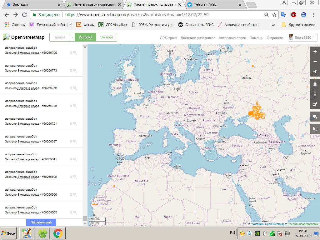320x240 pixels.
Task: Select the История tab
Action: tap(85, 37)
